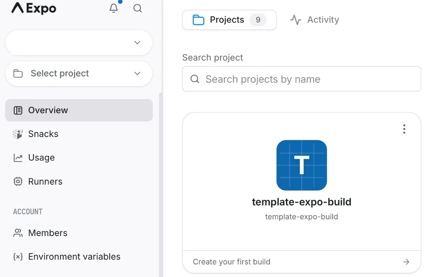Viewport: 428px width, 277px height.
Task: Click the Expo logo
Action: point(34,8)
